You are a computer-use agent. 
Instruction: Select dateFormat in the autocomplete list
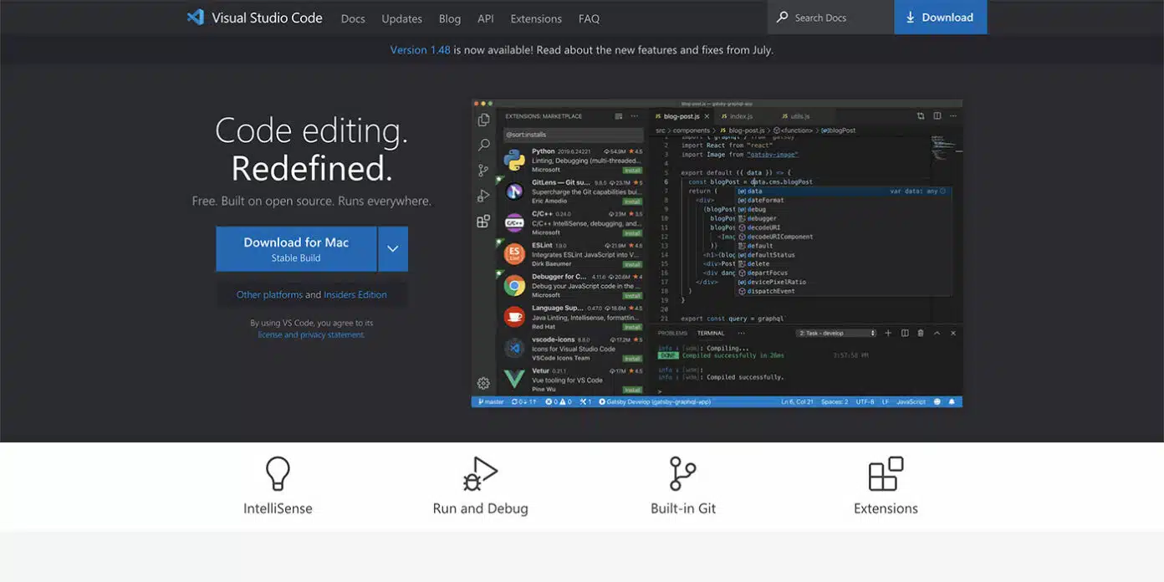point(843,200)
